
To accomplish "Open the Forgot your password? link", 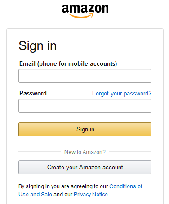I will coord(122,94).
